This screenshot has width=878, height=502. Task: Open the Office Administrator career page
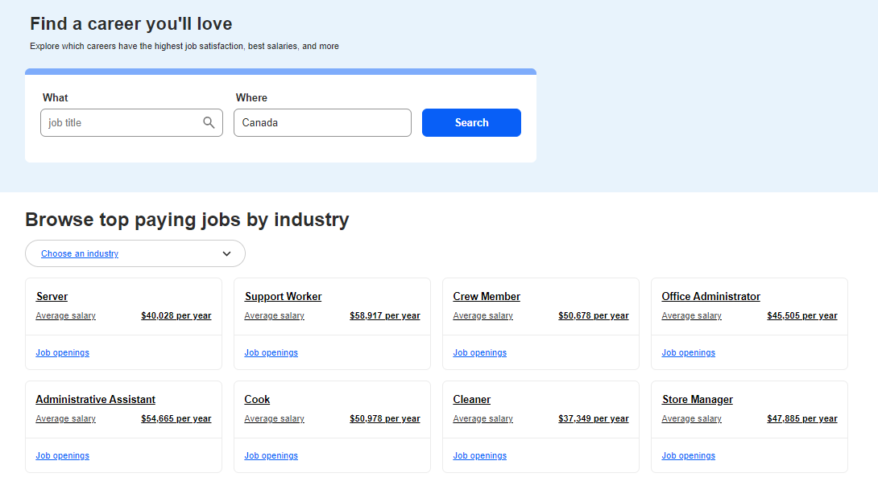(x=710, y=296)
